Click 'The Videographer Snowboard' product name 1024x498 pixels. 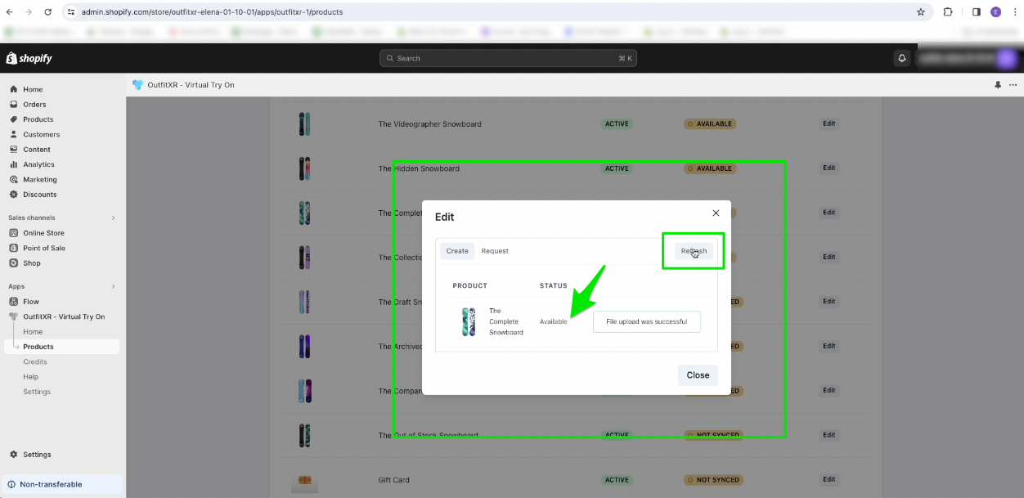(x=430, y=124)
